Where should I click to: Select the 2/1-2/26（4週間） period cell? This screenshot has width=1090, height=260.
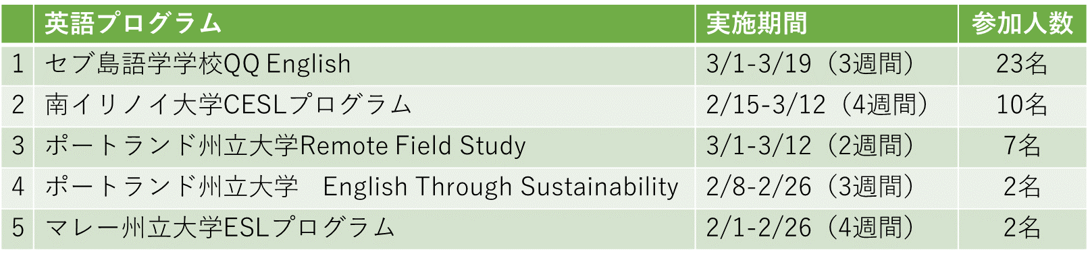pyautogui.click(x=827, y=229)
